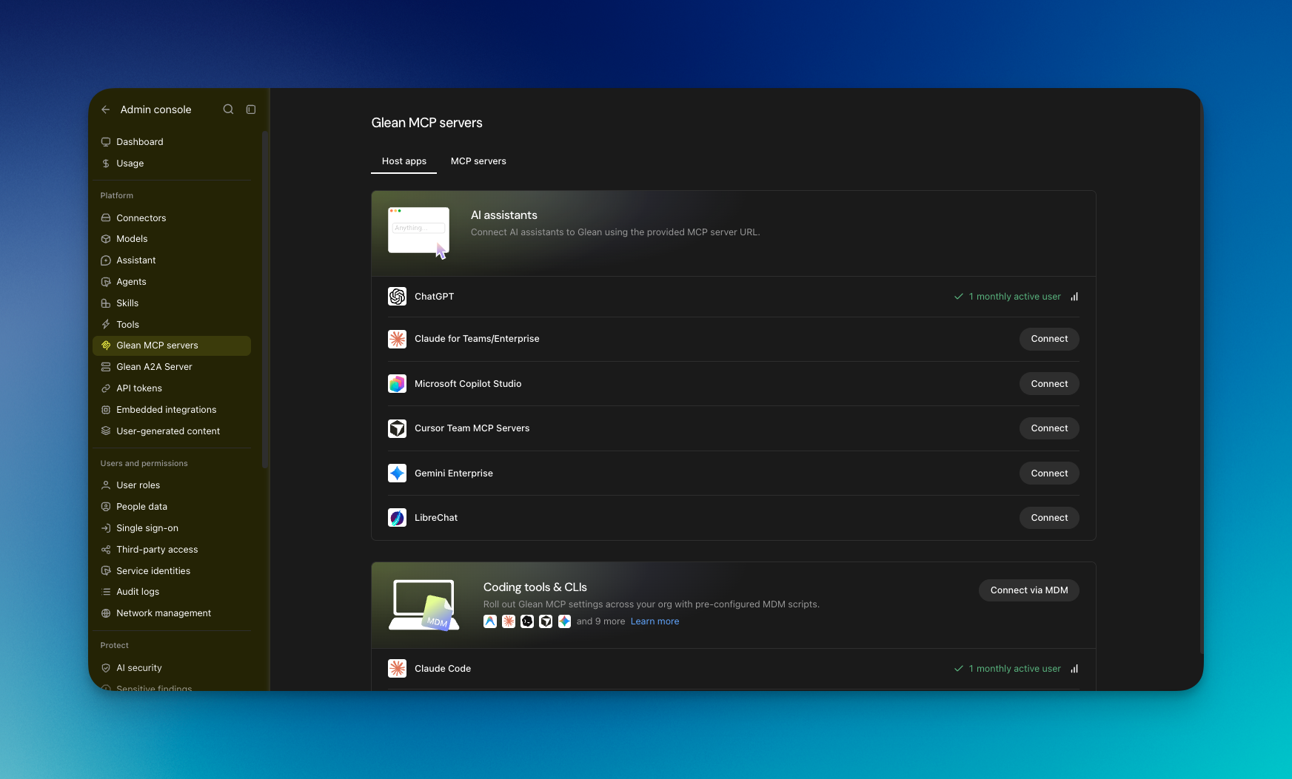Click the Gemini Enterprise logo
This screenshot has height=779, width=1292.
pos(398,473)
